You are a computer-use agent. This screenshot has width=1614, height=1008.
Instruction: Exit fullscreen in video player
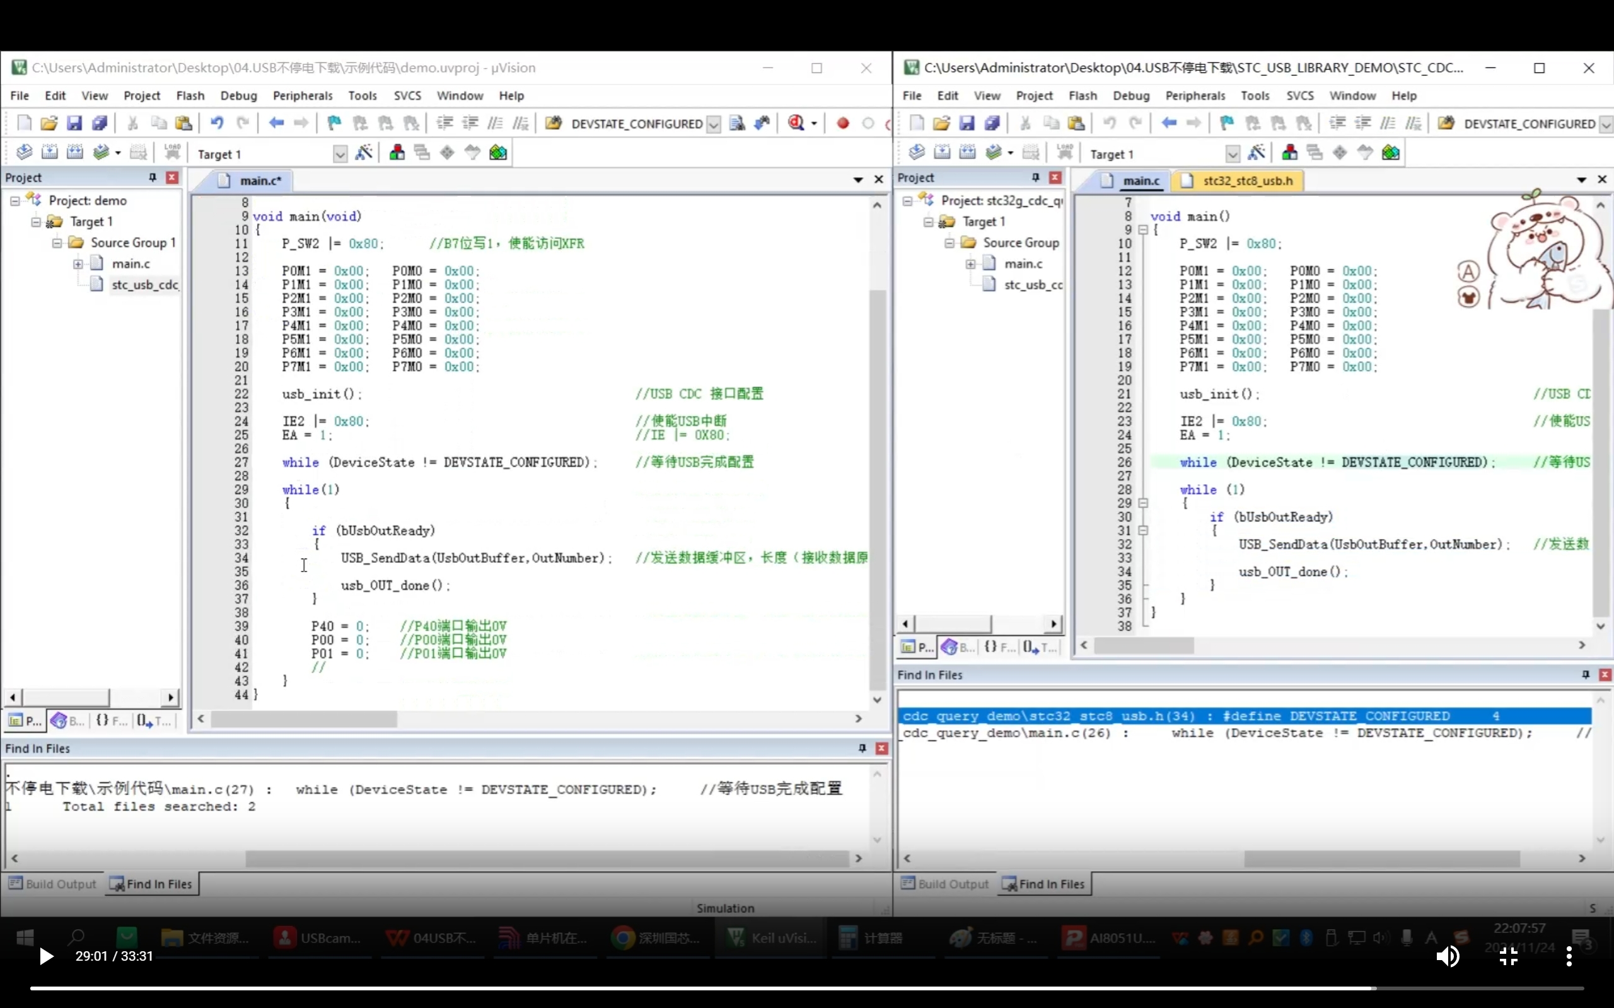click(1509, 957)
